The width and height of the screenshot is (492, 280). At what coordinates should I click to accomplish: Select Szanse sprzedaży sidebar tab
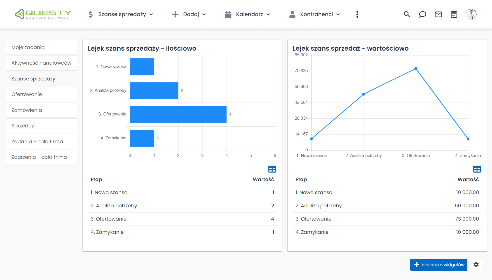41,79
